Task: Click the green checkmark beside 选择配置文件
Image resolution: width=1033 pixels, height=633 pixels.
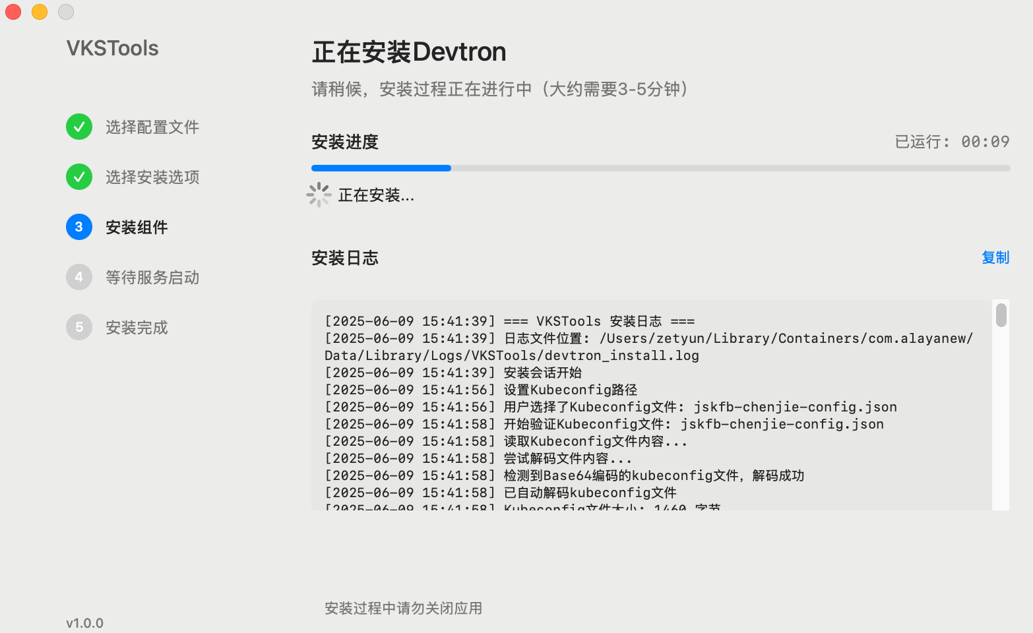Action: (x=79, y=127)
